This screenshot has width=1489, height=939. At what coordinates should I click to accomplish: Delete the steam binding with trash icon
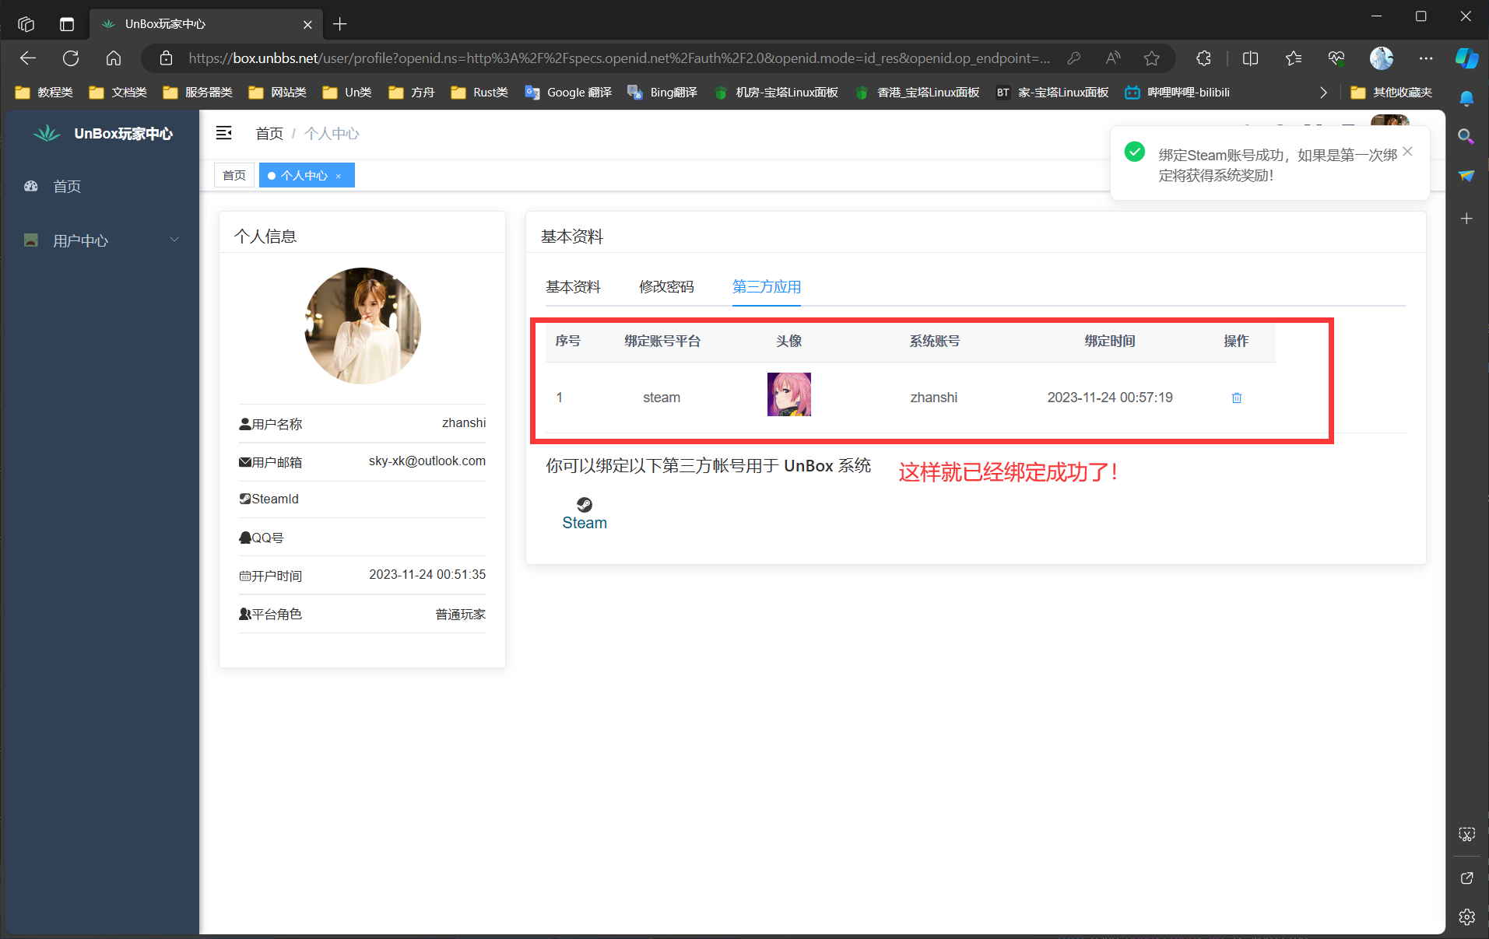tap(1236, 398)
